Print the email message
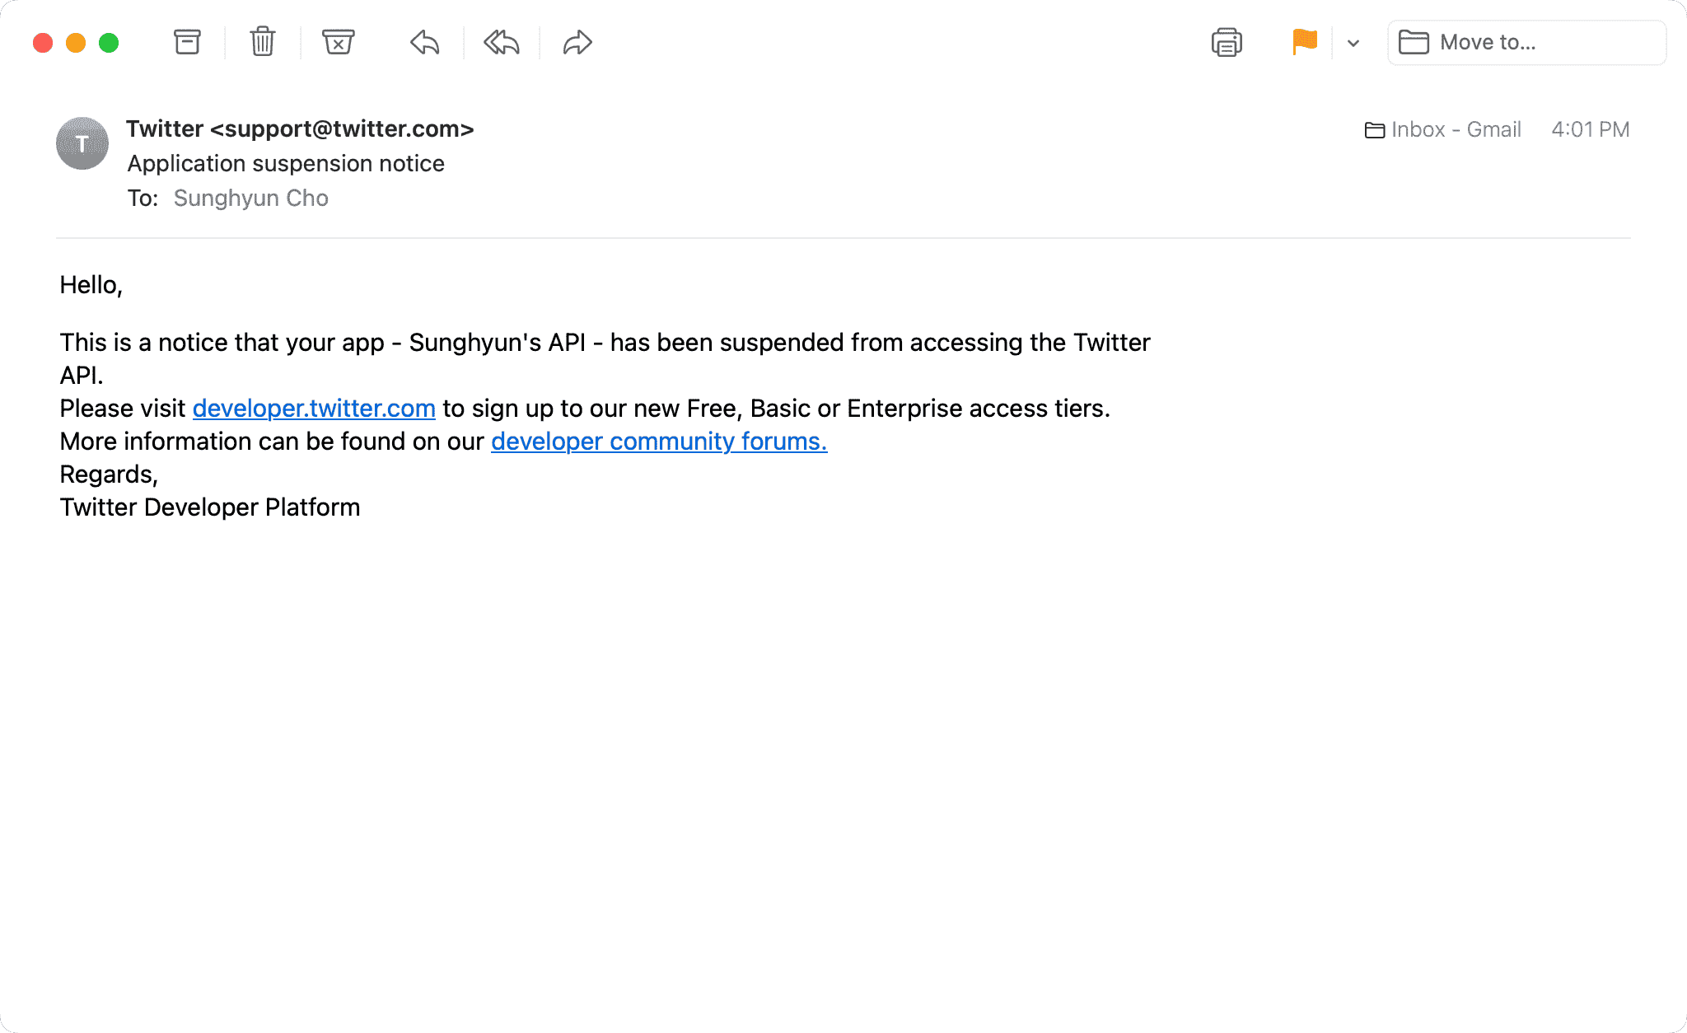 (x=1227, y=42)
